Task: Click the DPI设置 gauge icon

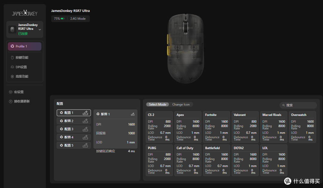Action: [x=12, y=67]
